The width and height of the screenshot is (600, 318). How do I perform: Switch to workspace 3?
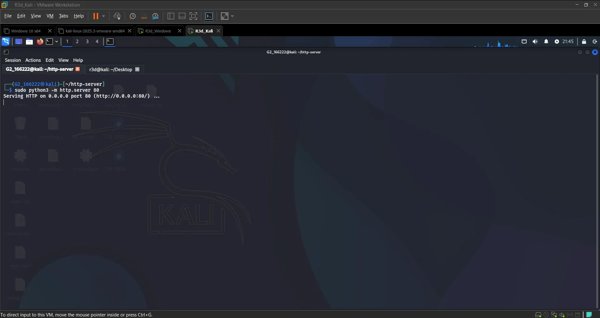point(87,42)
